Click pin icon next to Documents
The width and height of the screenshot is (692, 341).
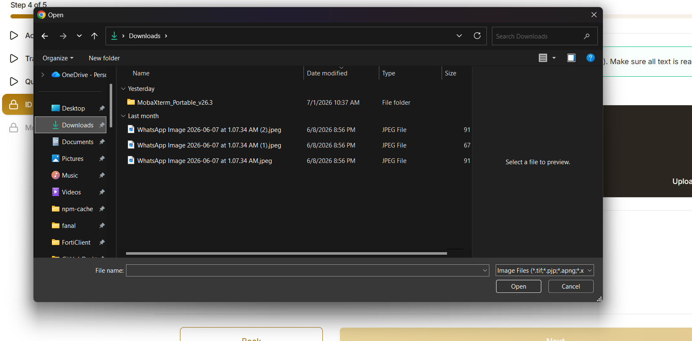coord(102,142)
